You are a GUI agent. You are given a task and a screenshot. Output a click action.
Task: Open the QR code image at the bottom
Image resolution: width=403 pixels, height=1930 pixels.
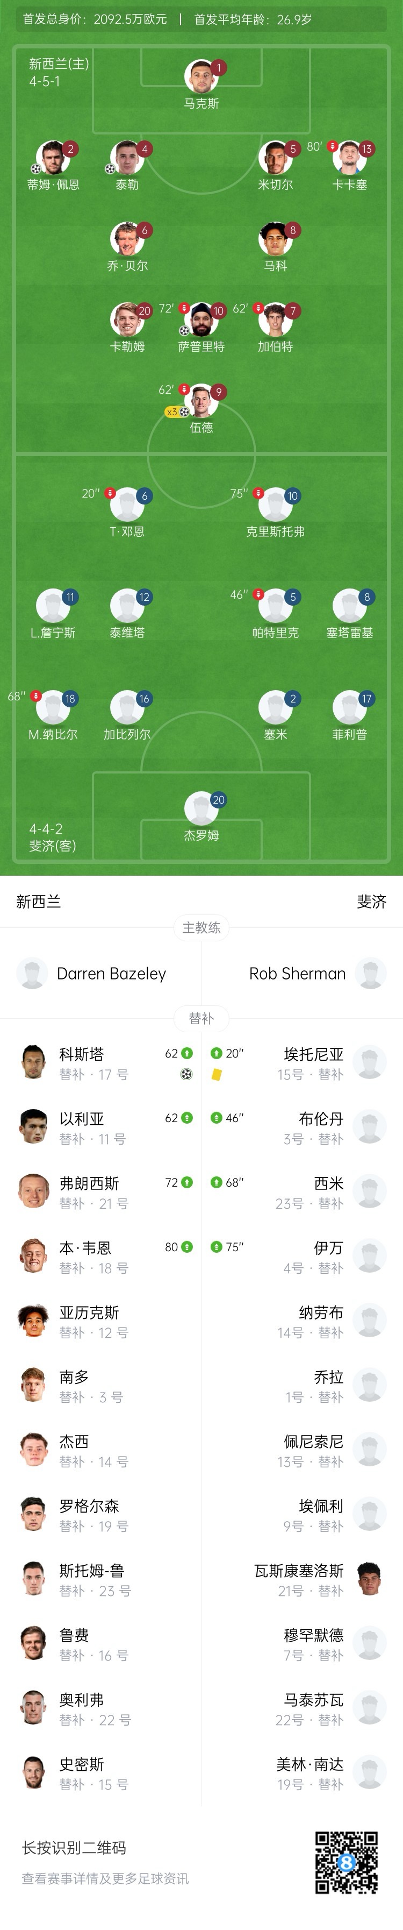click(346, 1863)
